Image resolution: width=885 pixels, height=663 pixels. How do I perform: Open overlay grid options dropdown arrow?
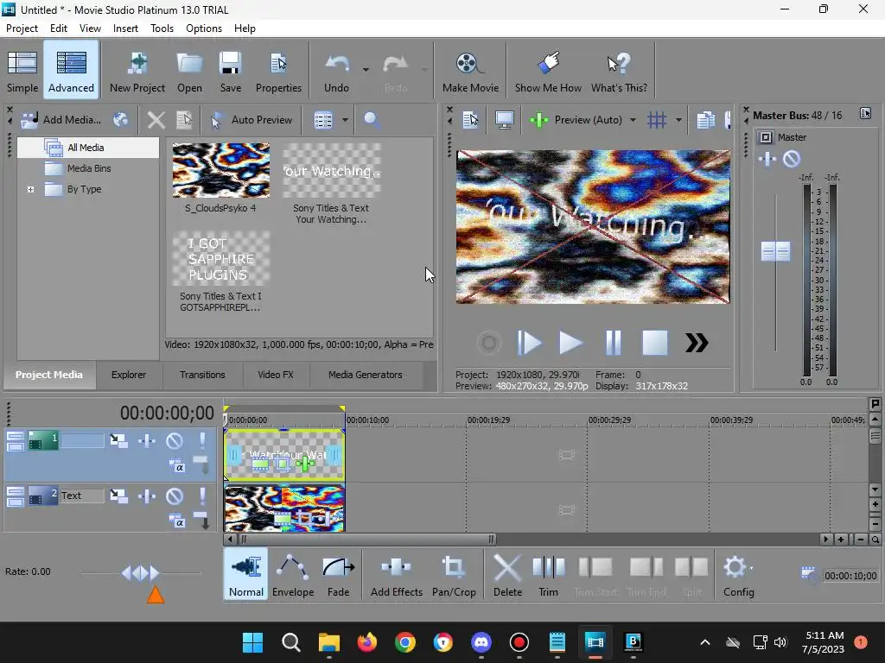[x=678, y=120]
